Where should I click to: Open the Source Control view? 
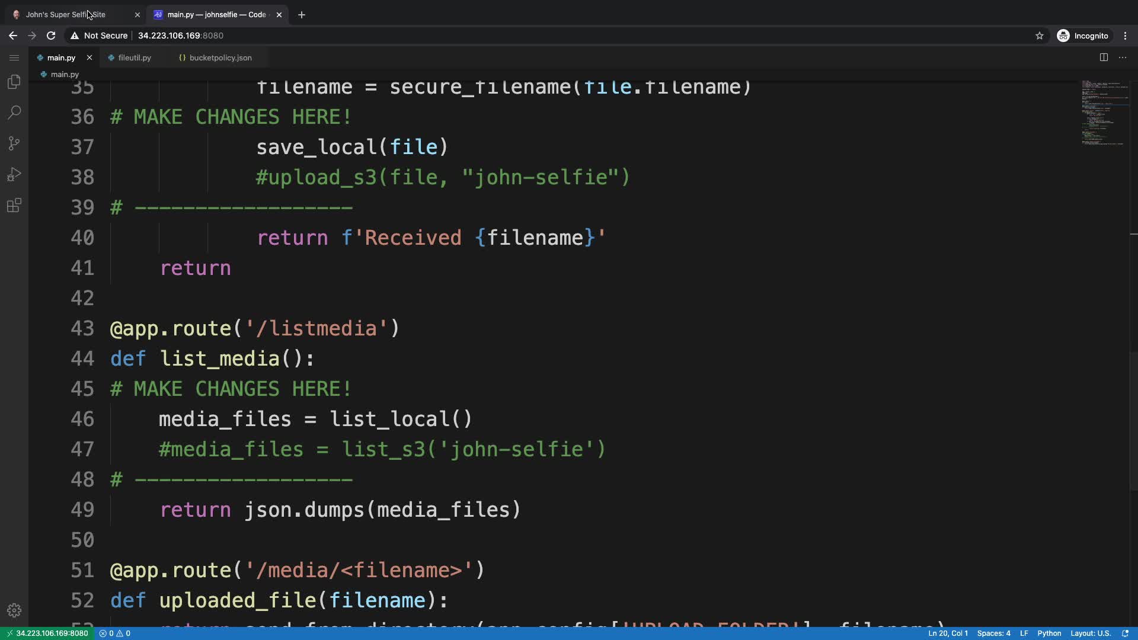coord(14,143)
